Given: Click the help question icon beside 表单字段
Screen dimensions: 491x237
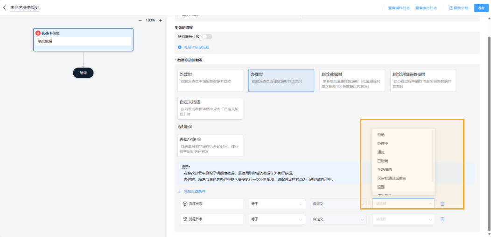Looking at the screenshot, I should coord(199,140).
